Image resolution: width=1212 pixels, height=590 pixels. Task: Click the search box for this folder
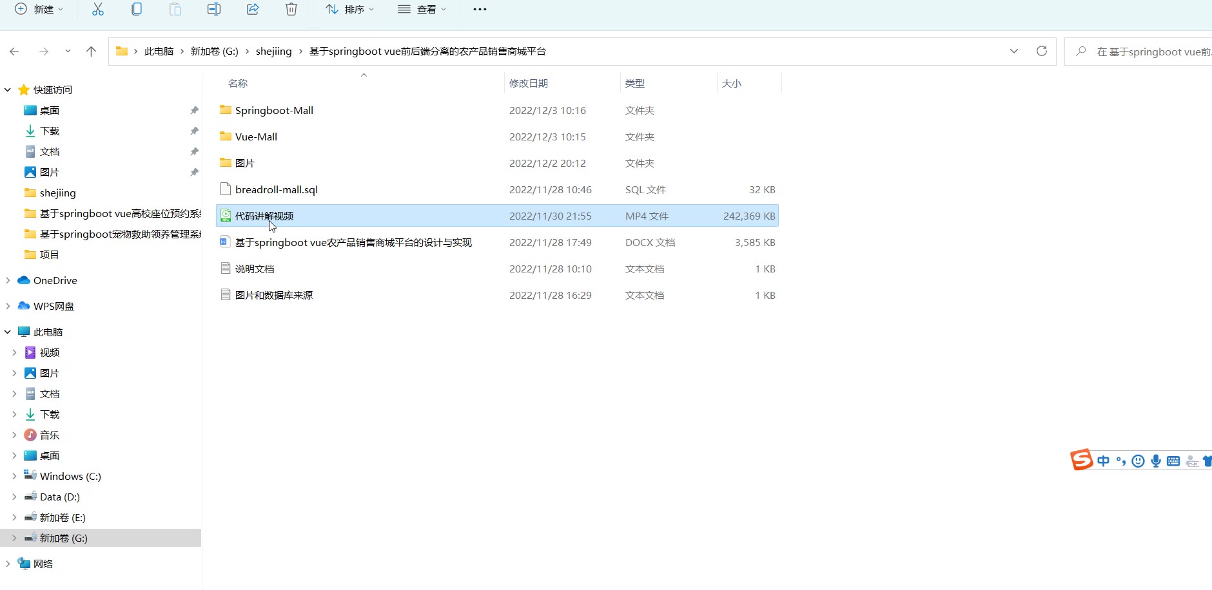pos(1139,52)
